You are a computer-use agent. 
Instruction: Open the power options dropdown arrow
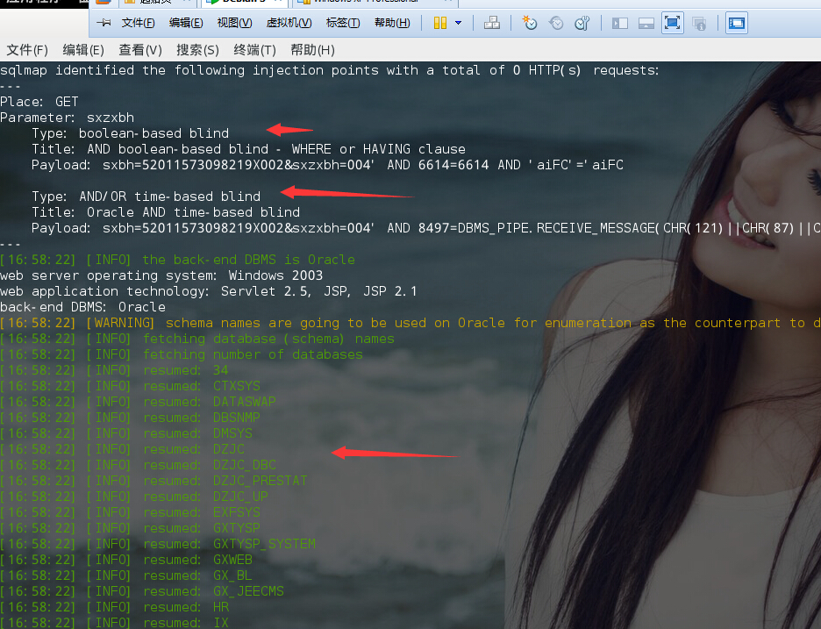[458, 23]
